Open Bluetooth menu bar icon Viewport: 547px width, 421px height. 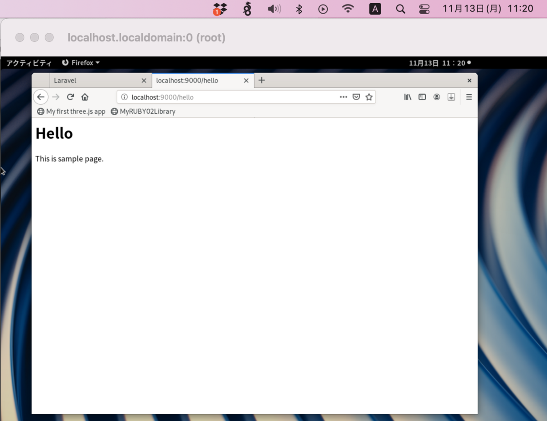click(299, 9)
